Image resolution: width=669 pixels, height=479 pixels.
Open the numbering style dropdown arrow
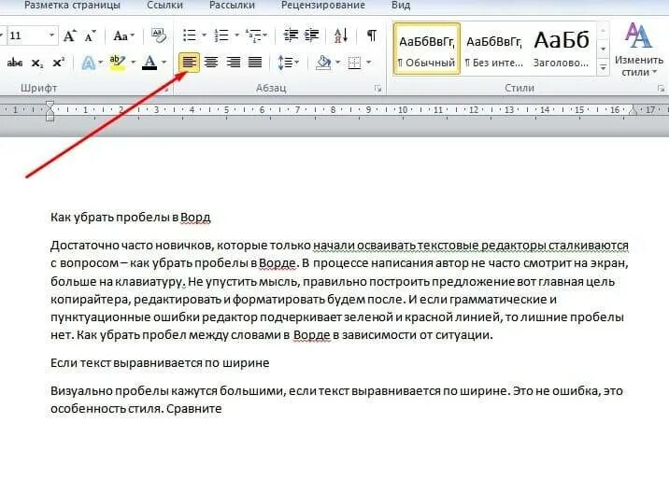point(236,35)
